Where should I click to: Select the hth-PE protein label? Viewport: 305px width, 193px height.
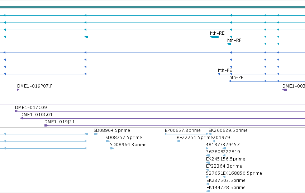click(x=225, y=70)
